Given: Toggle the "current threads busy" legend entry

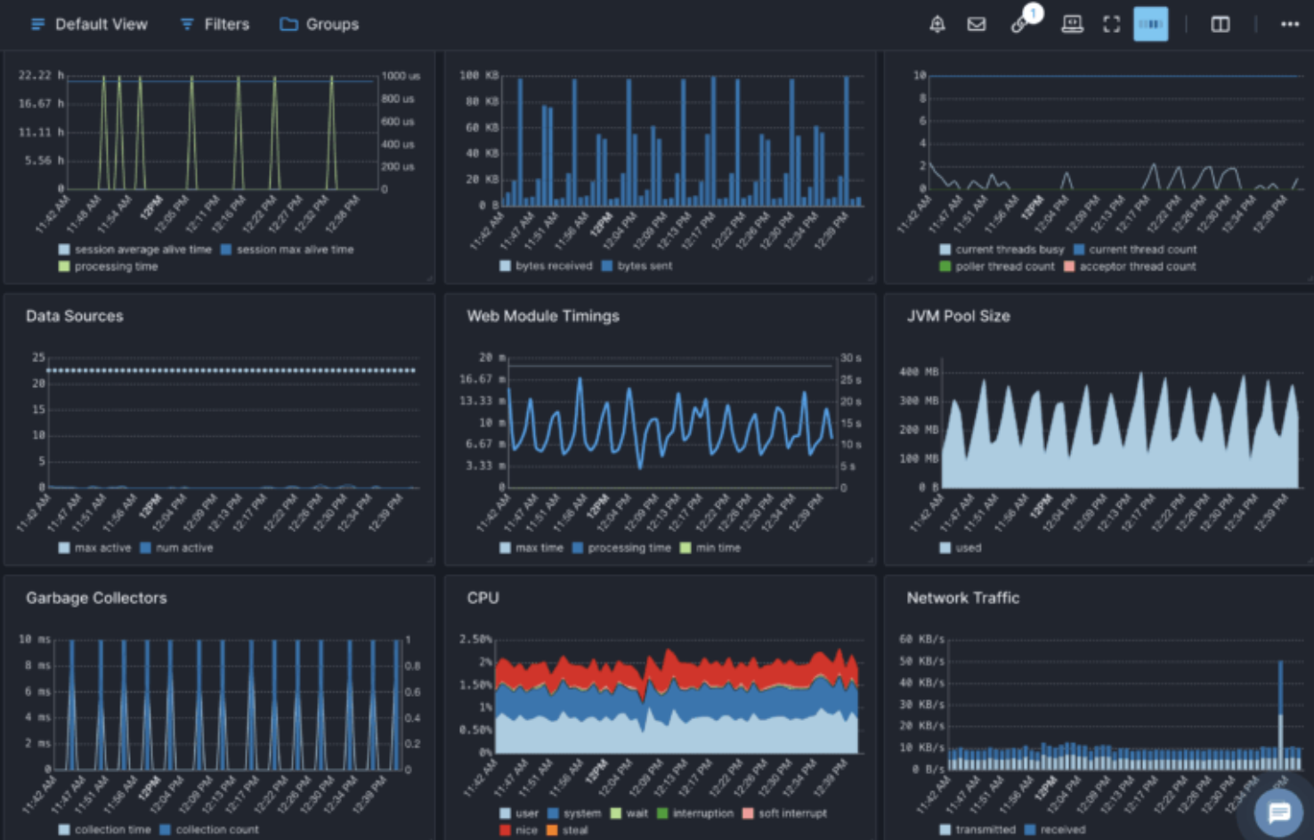Looking at the screenshot, I should click(1001, 249).
